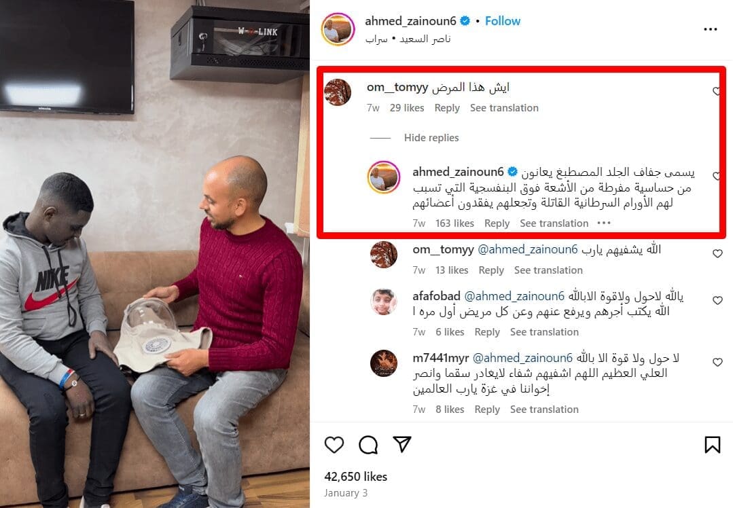Open m7441myr's username link

(x=440, y=358)
